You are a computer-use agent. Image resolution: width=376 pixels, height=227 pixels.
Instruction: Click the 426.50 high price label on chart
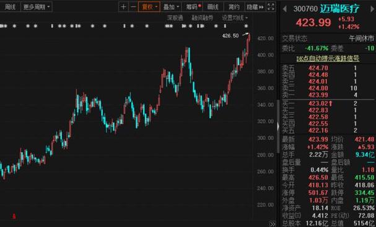coord(230,36)
